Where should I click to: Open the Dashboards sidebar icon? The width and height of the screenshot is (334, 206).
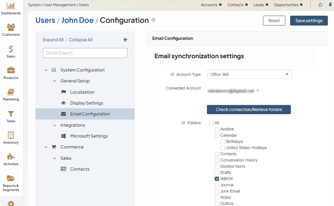[x=11, y=6]
